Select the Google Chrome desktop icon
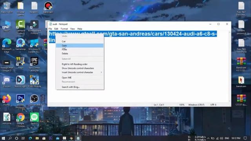This screenshot has height=141, width=251. 20,120
